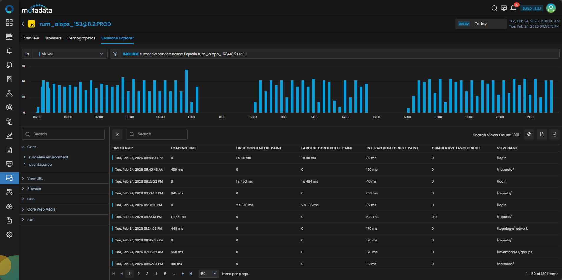Switch to the Browsers tab
The width and height of the screenshot is (562, 280).
53,38
